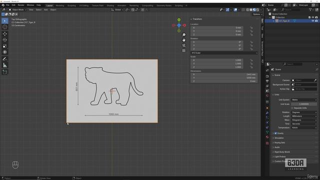This screenshot has width=320, height=180.
Task: Toggle the Gravity checkbox
Action: click(x=275, y=133)
